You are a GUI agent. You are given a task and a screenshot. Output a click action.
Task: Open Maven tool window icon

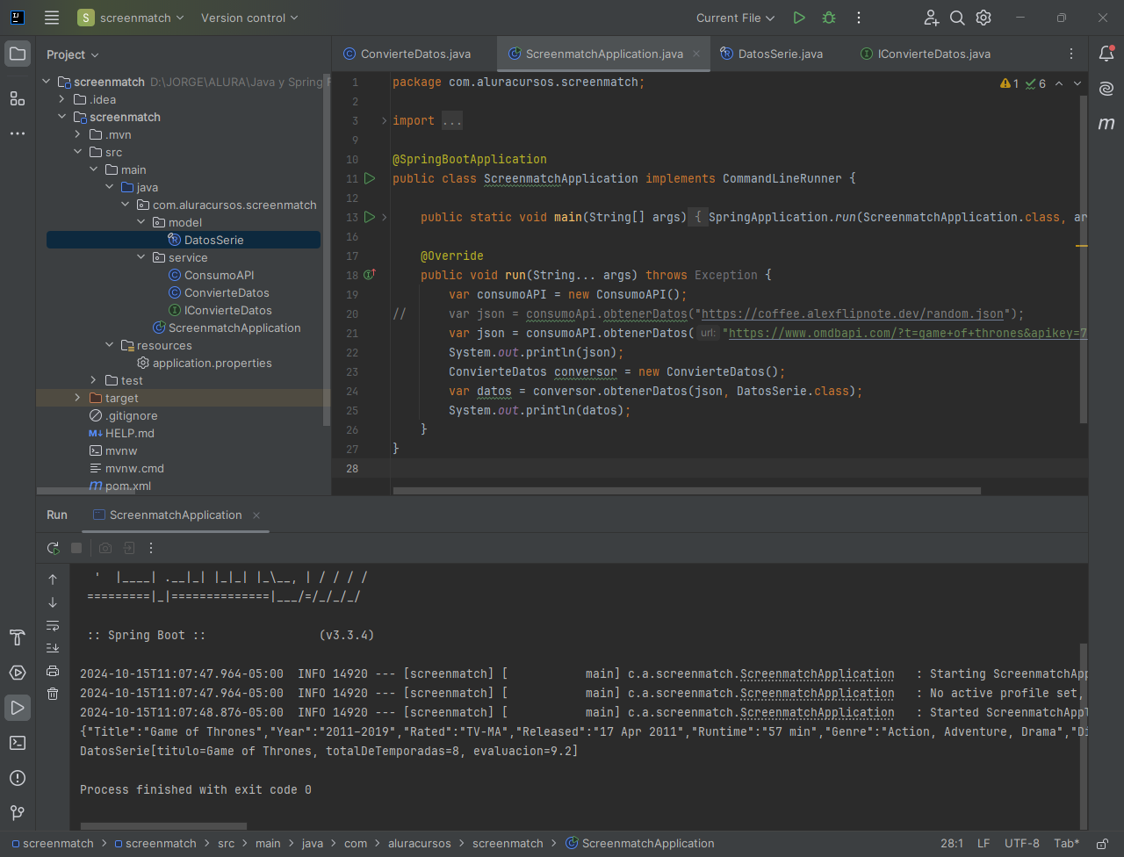pos(1106,124)
